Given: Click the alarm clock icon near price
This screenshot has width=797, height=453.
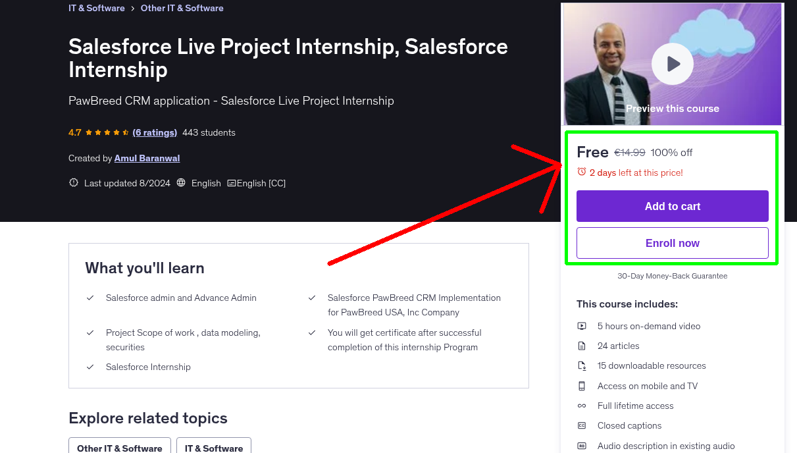Looking at the screenshot, I should click(x=582, y=172).
